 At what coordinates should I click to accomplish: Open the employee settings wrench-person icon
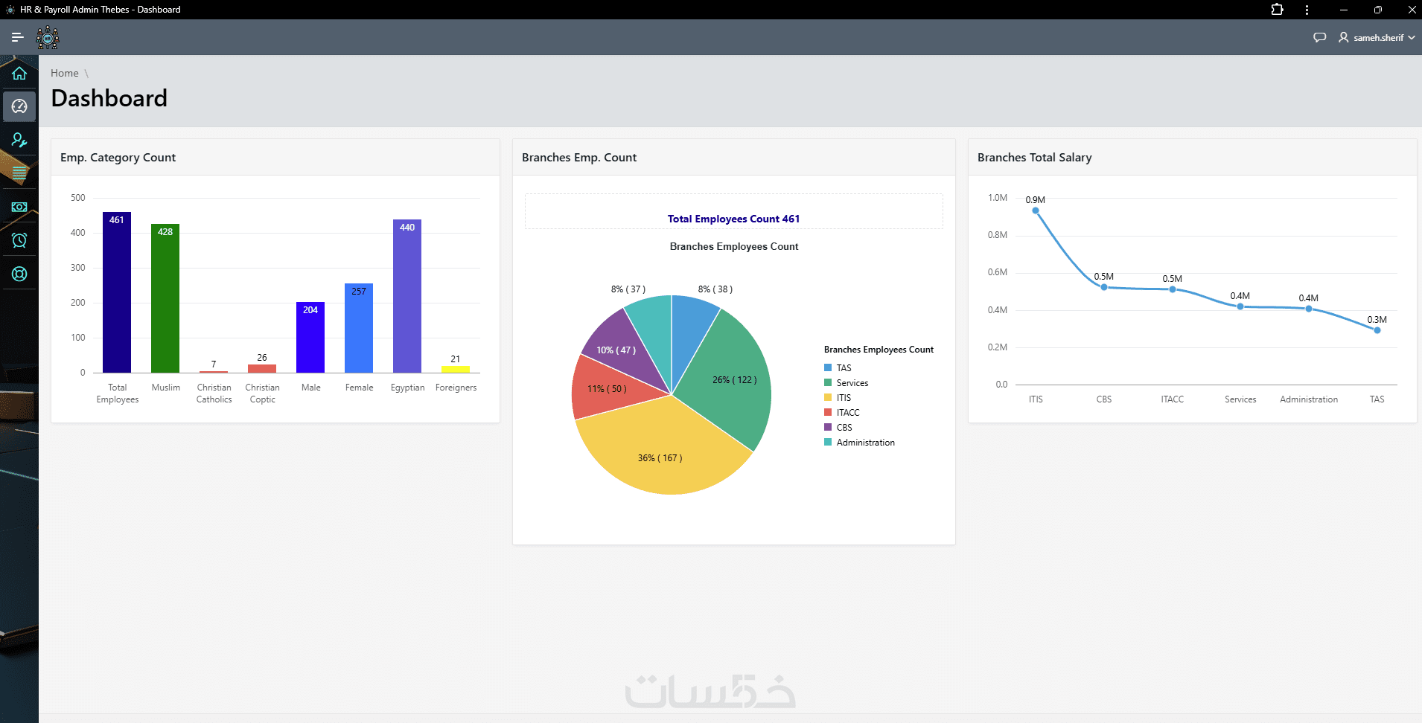19,140
